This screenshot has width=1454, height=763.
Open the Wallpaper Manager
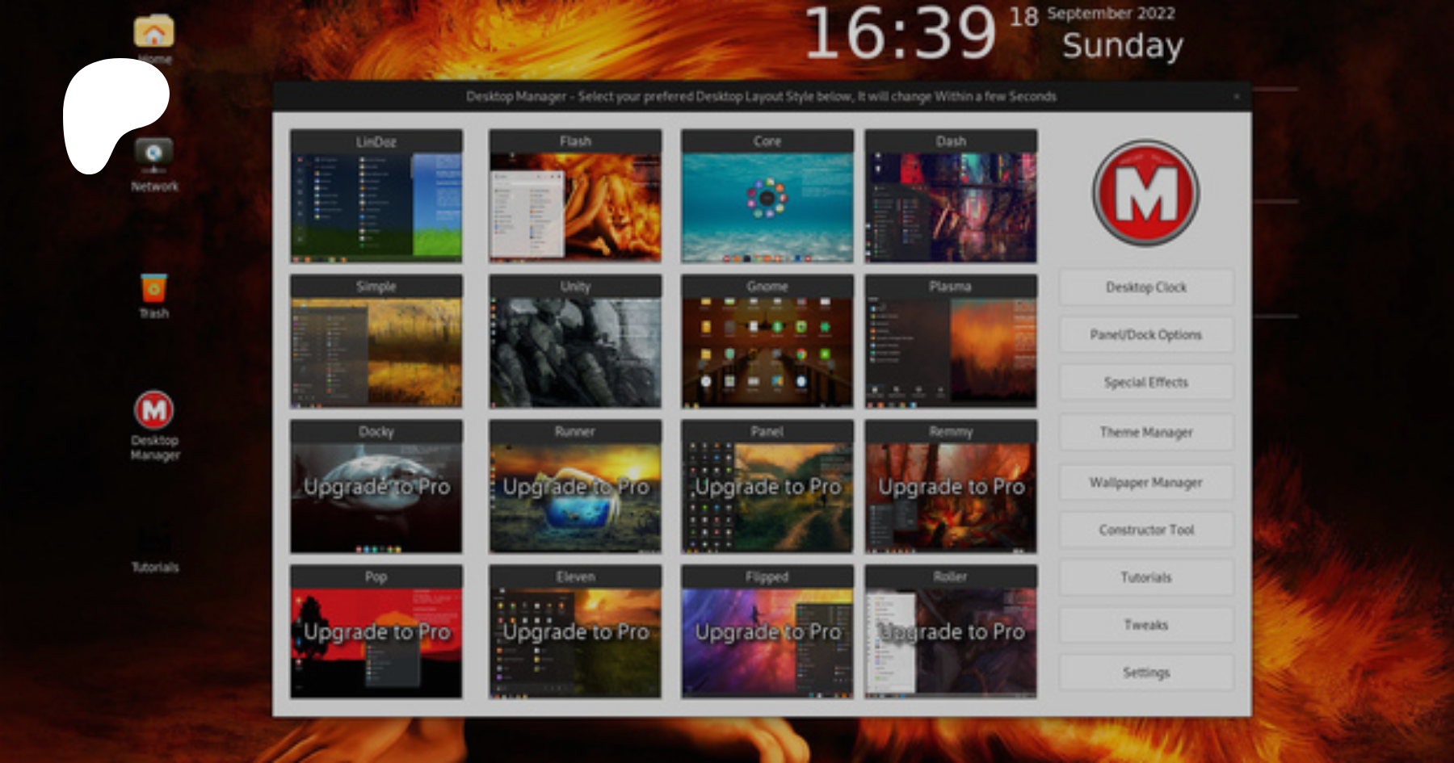[1145, 483]
